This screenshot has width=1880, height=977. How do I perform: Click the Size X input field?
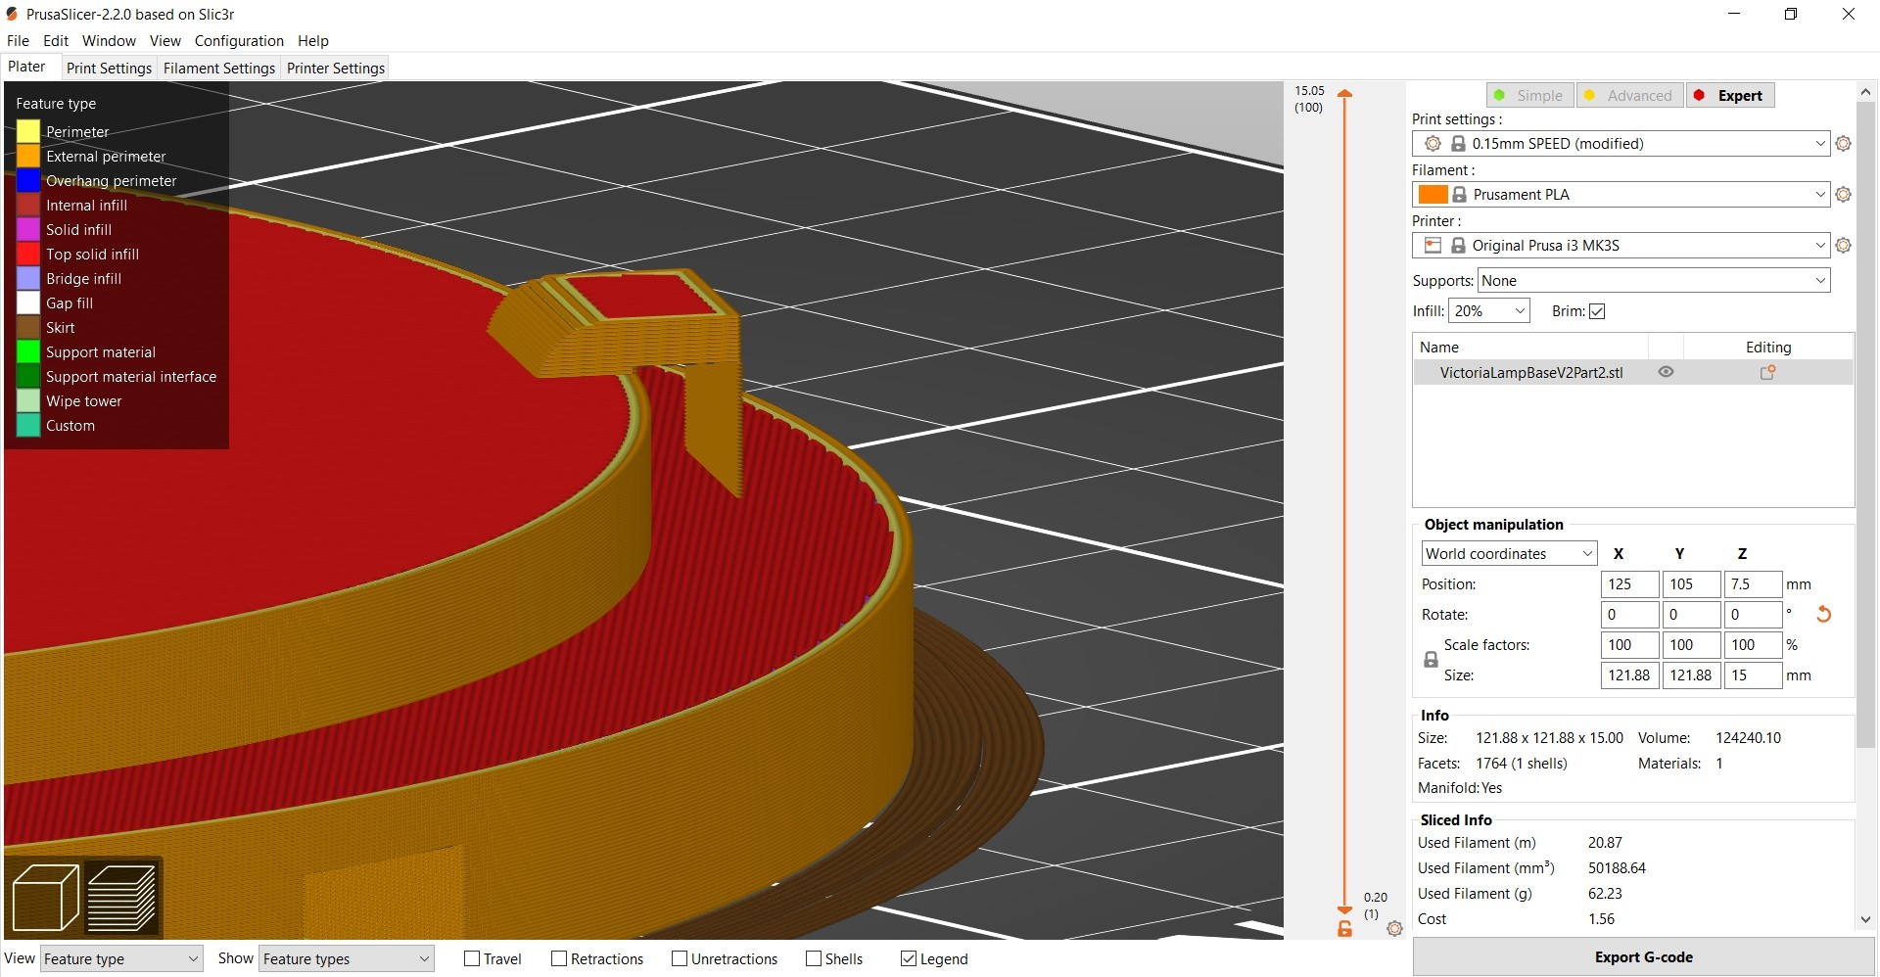point(1629,675)
